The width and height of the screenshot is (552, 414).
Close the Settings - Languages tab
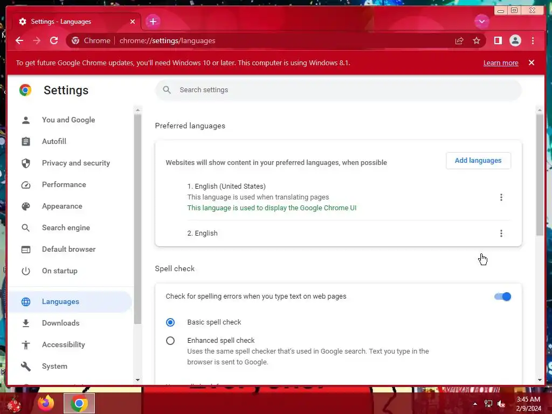[133, 22]
